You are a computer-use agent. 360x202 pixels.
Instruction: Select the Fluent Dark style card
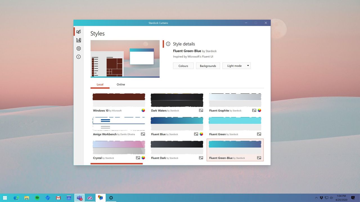point(177,150)
